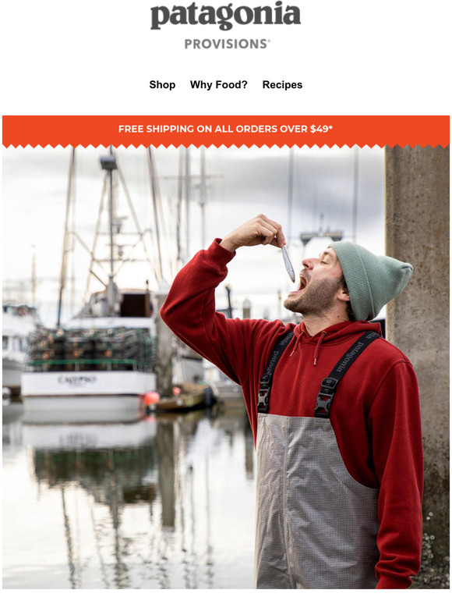Click the free shipping orange banner

(226, 131)
